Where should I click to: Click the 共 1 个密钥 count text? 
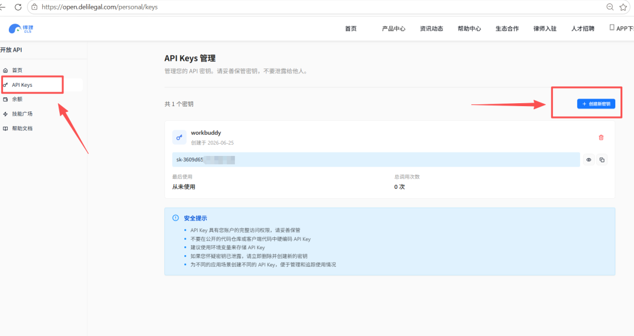tap(178, 104)
